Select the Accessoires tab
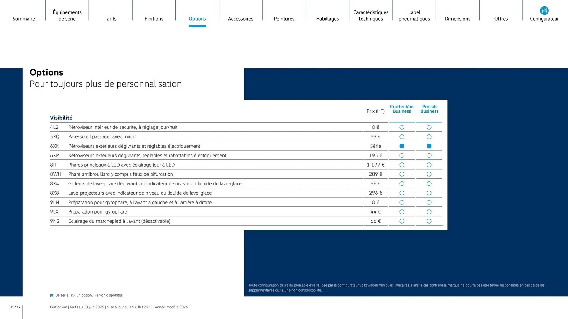Viewport: 568px width, 319px height. click(241, 19)
